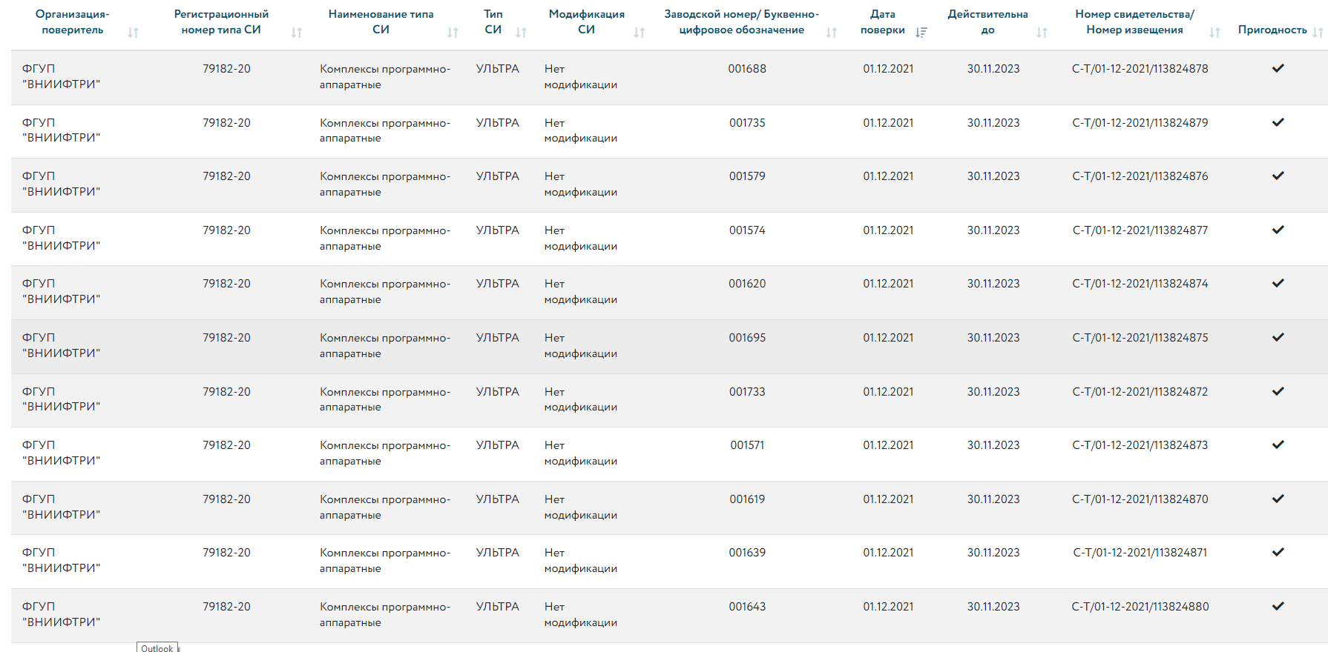
Task: Click checkmark for serial number 001688
Action: coord(1278,68)
